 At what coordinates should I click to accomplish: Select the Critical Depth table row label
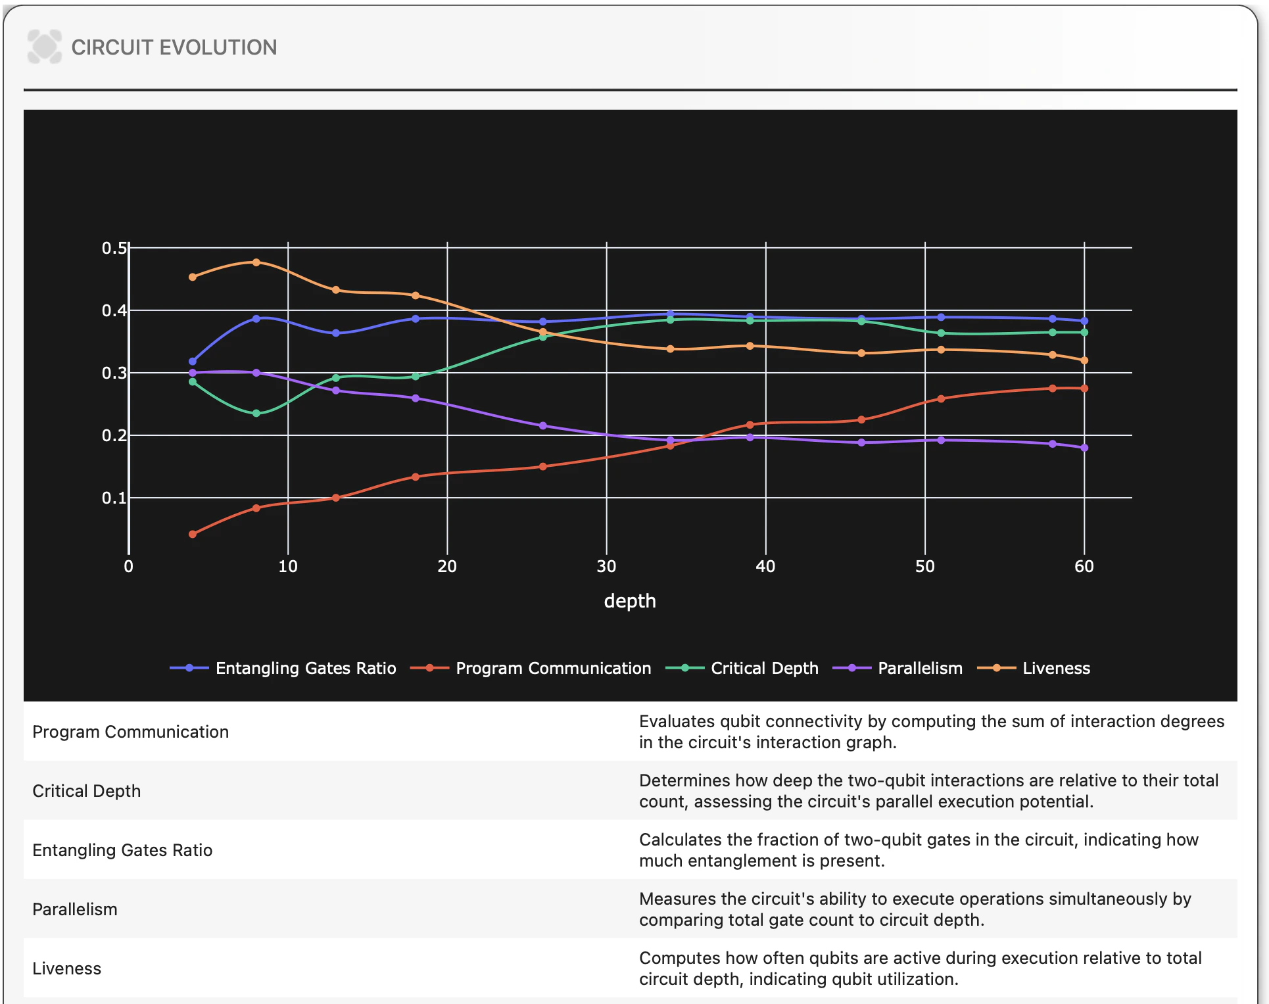86,791
